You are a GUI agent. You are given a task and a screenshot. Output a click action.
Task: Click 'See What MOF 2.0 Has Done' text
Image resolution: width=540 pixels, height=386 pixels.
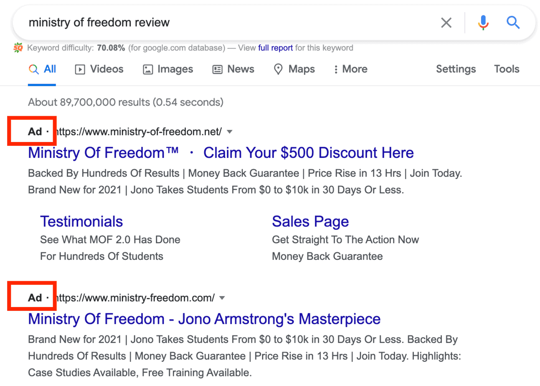click(110, 240)
